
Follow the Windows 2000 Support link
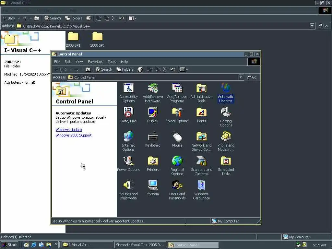pos(74,135)
